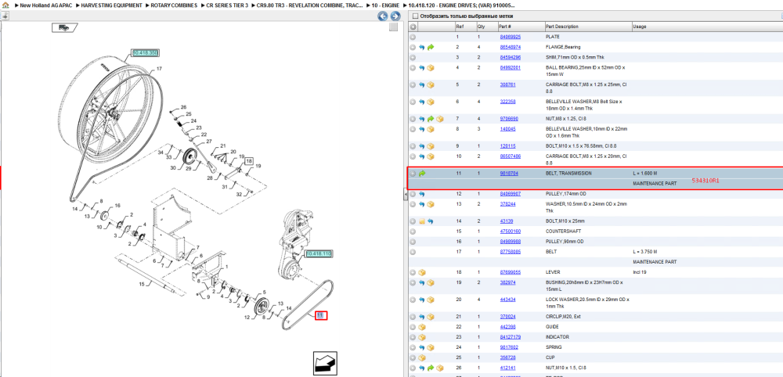Open 'CR9.80 TR3 - REVELATION COMBINE' breadcrumb
The height and width of the screenshot is (377, 783).
(309, 5)
